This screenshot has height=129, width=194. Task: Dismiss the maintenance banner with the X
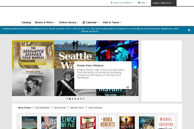pyautogui.click(x=189, y=30)
